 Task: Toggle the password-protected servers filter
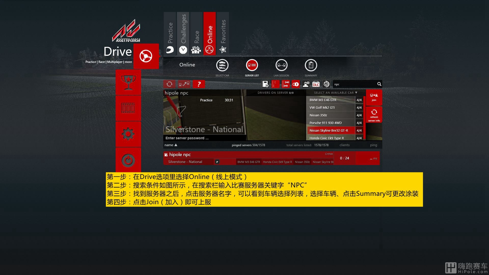click(x=296, y=84)
